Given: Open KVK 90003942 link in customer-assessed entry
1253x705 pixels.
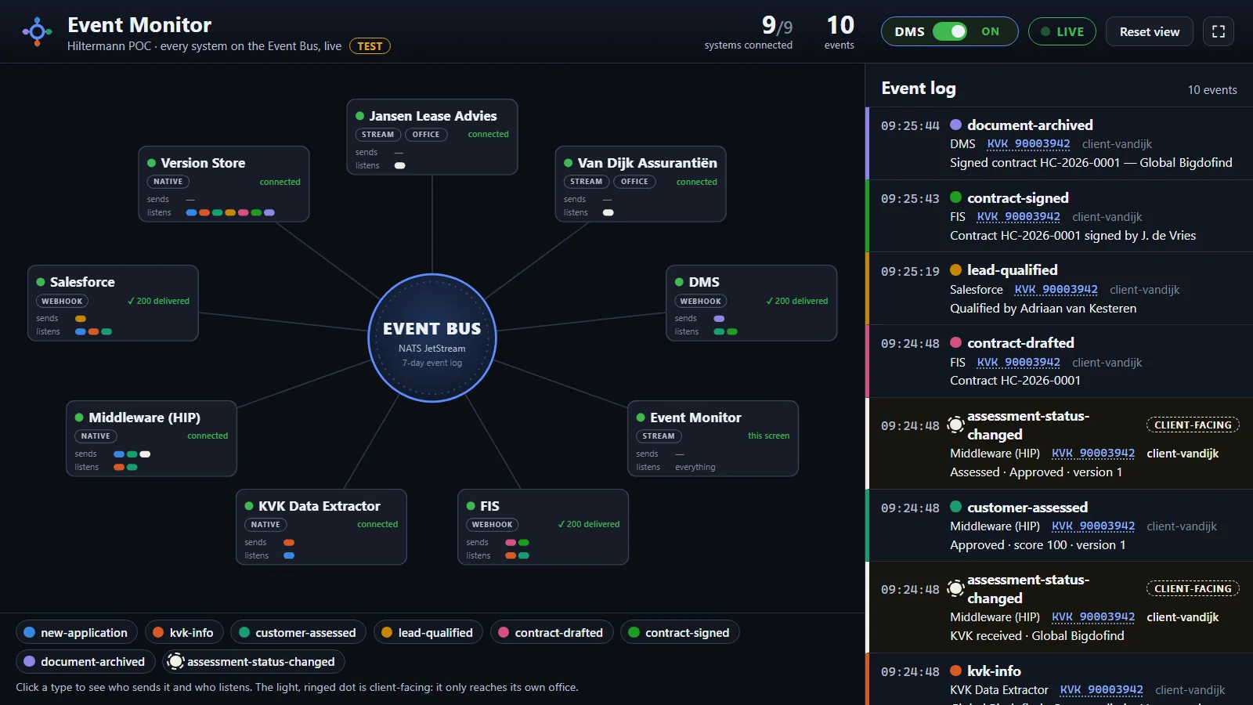Looking at the screenshot, I should coord(1093,526).
